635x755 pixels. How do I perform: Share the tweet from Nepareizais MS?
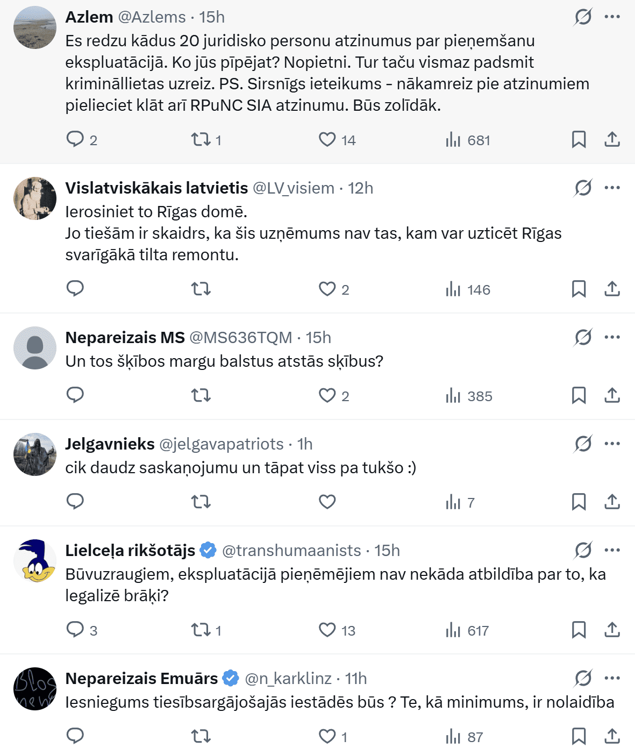pos(612,395)
